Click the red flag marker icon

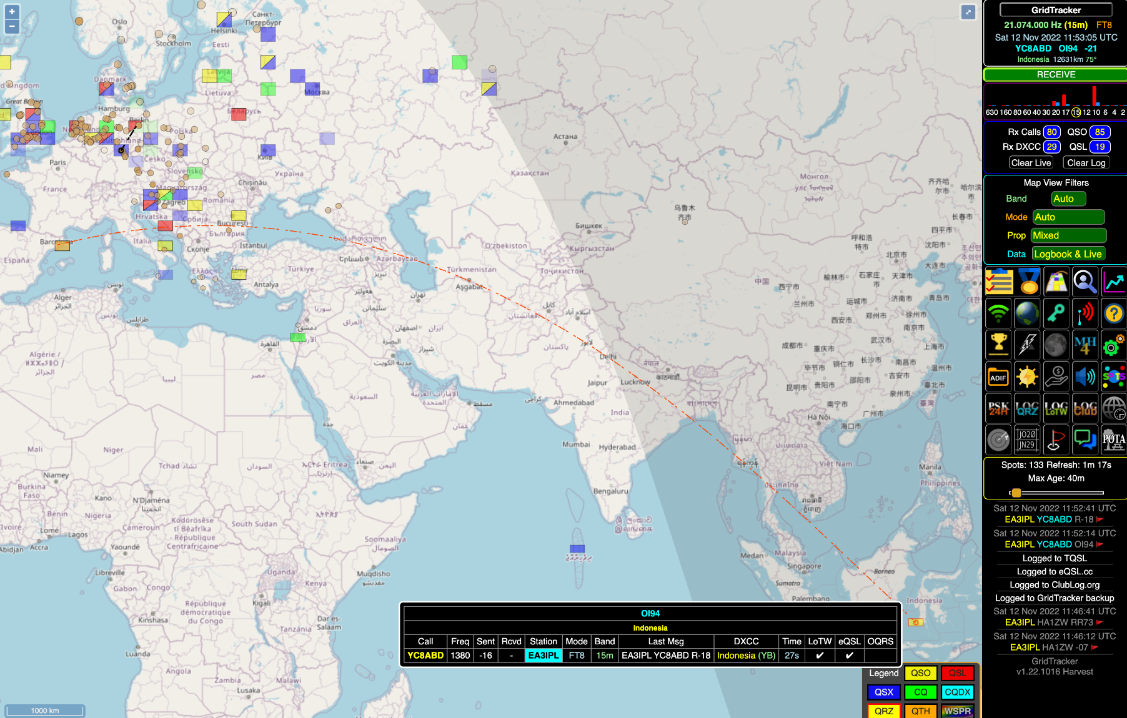click(x=1056, y=440)
